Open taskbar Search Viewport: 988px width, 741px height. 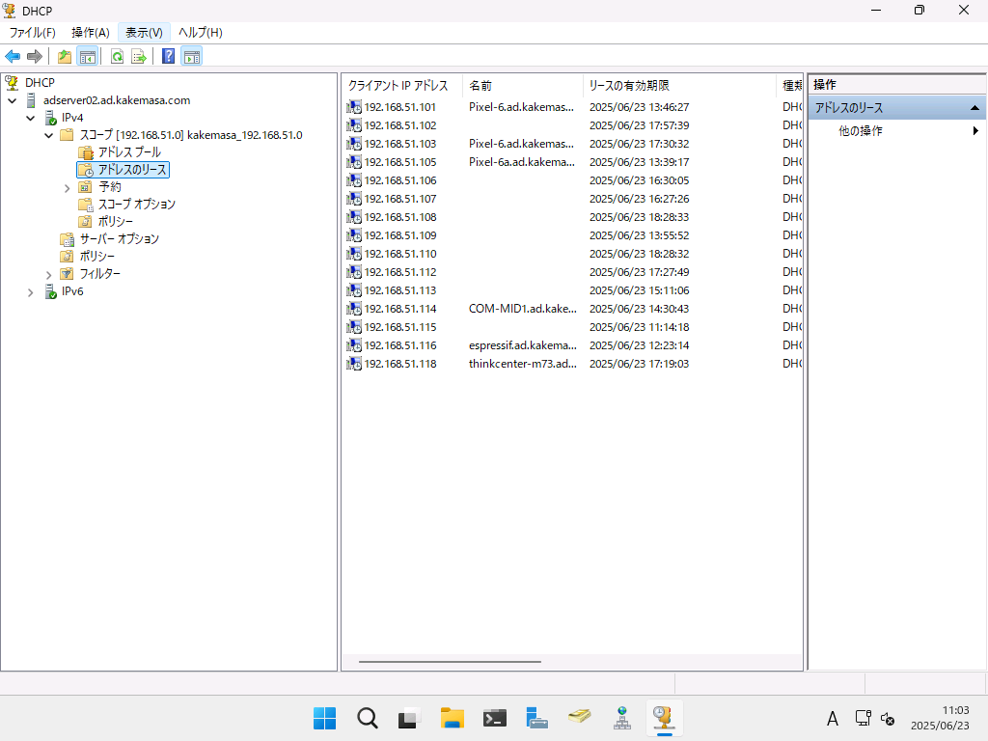[x=368, y=718]
